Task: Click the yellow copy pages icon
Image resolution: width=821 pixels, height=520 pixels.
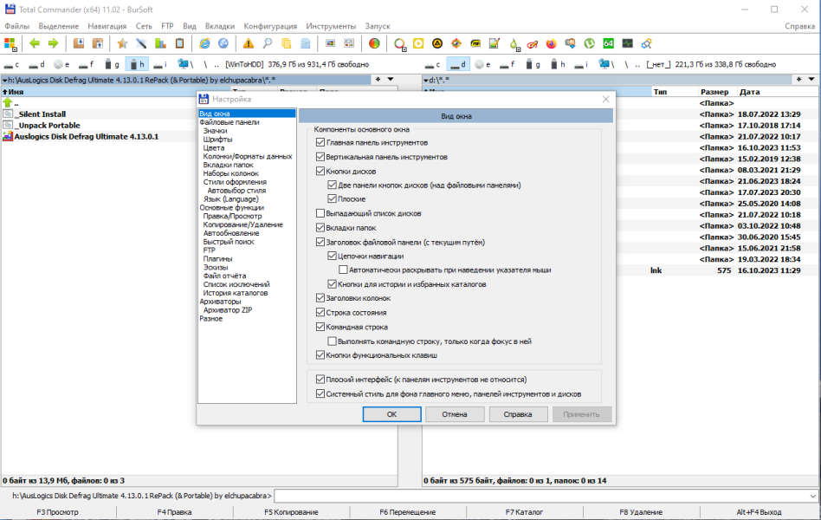Action: [287, 43]
